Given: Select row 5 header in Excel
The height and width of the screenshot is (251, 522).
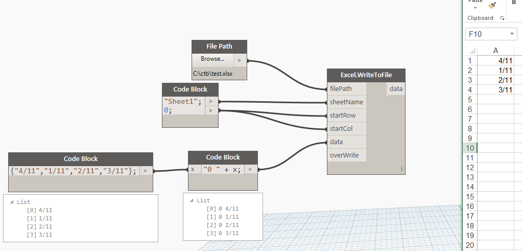Looking at the screenshot, I should coord(470,99).
